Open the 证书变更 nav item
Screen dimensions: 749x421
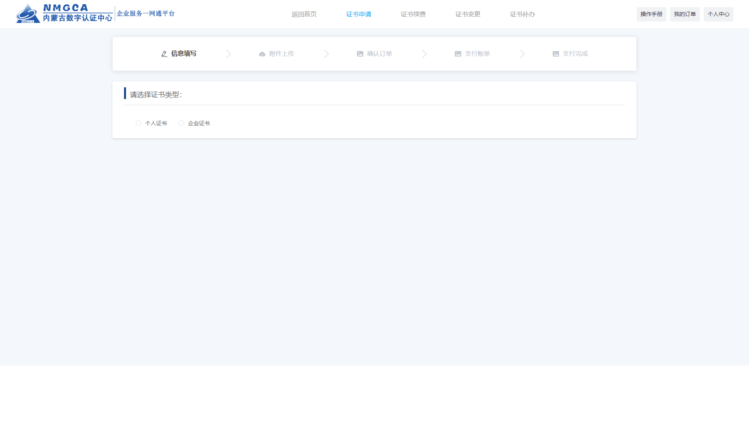468,14
